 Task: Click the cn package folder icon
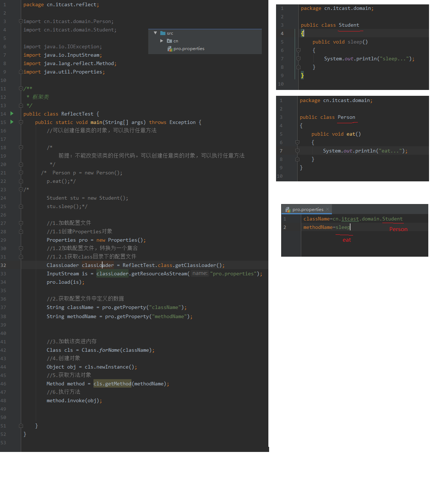click(169, 41)
